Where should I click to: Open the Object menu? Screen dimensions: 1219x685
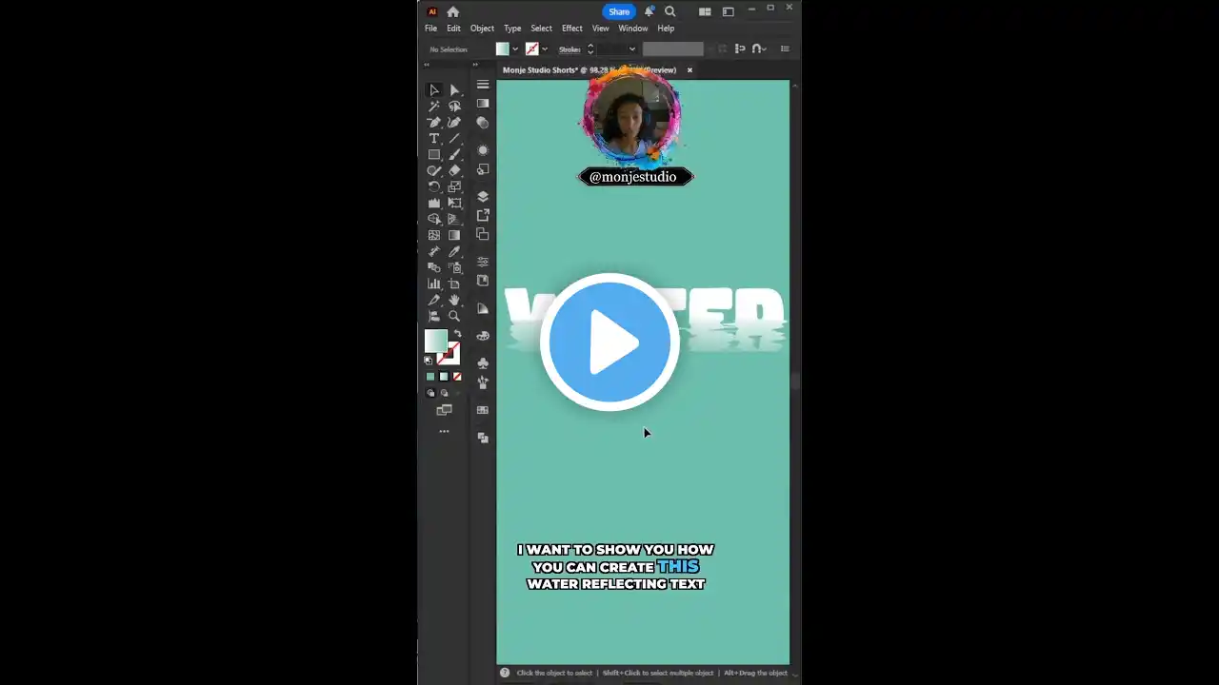(482, 29)
